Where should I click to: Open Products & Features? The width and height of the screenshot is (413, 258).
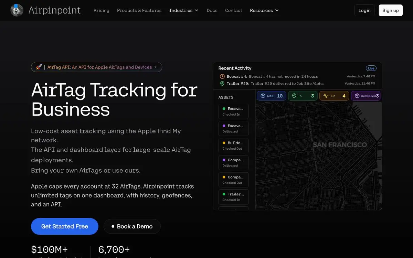[139, 10]
